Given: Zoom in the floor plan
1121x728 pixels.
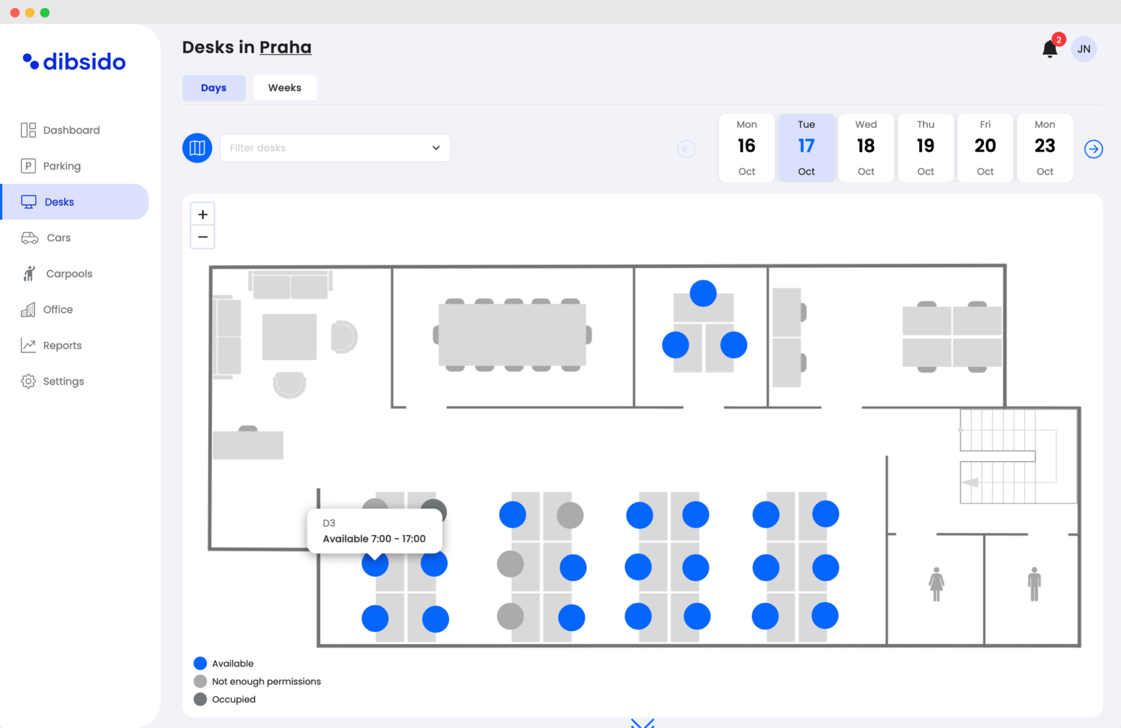Looking at the screenshot, I should pyautogui.click(x=203, y=215).
